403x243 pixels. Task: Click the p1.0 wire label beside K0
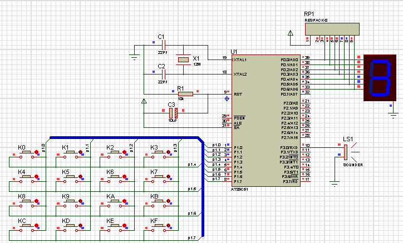click(43, 148)
